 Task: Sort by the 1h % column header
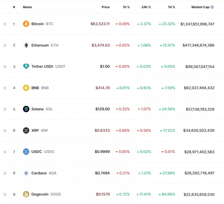126,7
